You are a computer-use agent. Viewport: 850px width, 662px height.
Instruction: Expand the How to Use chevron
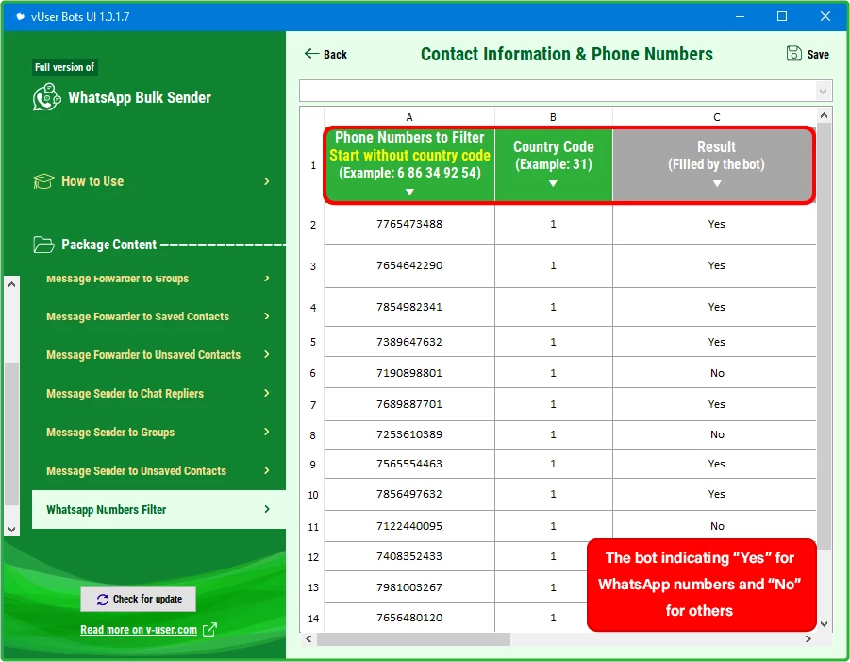coord(267,181)
